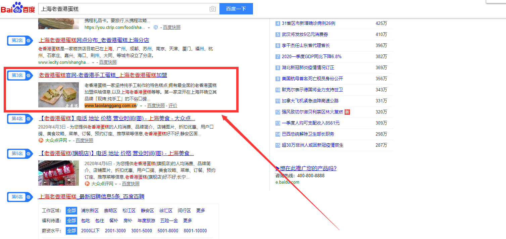Image resolution: width=506 pixels, height=239 pixels.
Task: Open hot search 默克尔表示德国将全力支持世卫
Action: 312,90
